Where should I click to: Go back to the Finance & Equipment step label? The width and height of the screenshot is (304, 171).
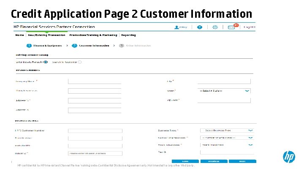tap(48, 46)
